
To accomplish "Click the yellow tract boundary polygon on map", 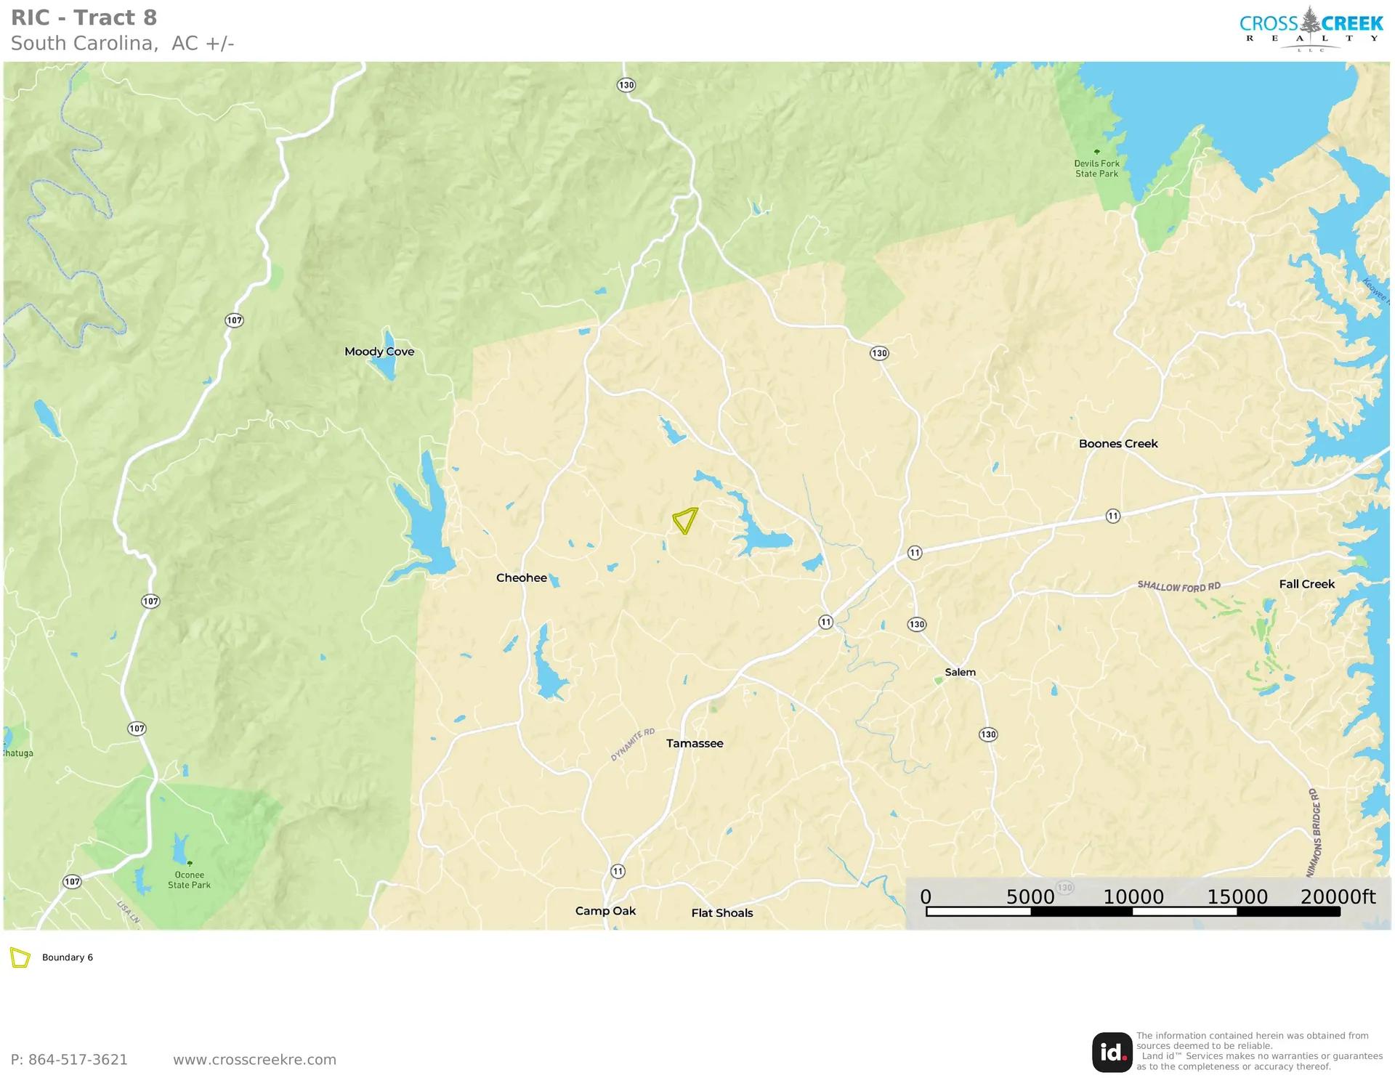I will tap(684, 520).
